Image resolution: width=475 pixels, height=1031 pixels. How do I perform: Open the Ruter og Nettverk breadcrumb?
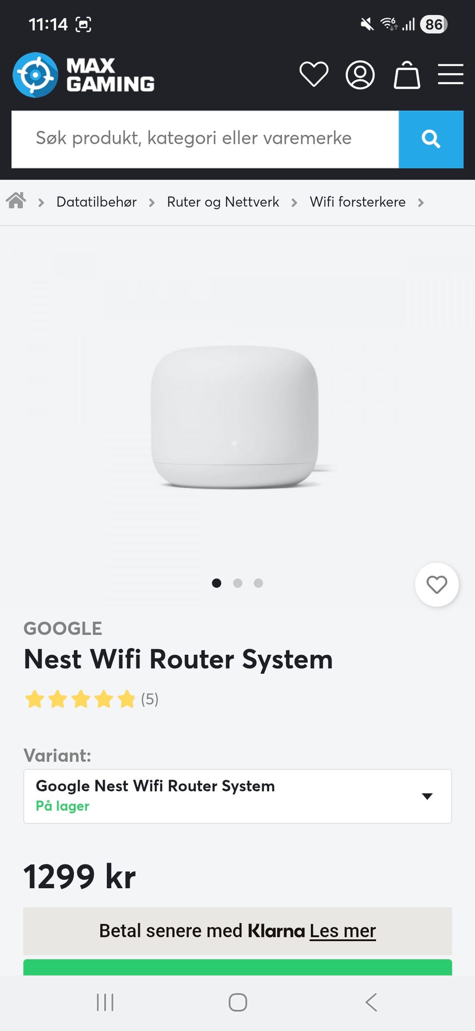click(x=223, y=202)
